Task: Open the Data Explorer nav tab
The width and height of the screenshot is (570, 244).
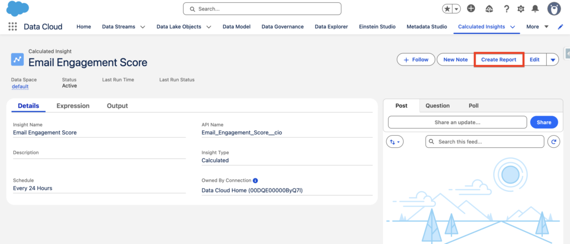Action: coord(331,27)
